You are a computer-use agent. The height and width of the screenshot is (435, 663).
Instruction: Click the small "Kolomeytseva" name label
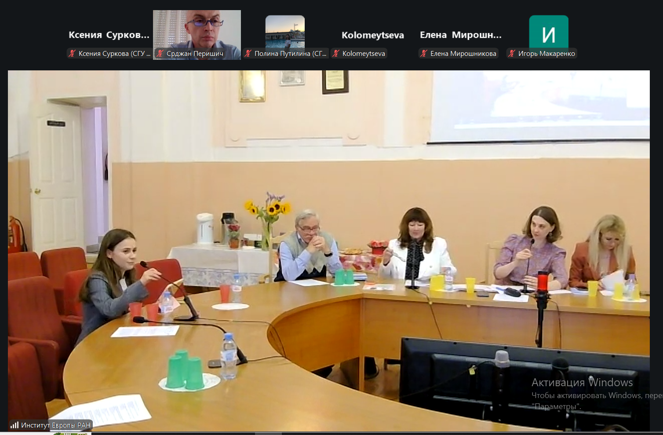pos(364,54)
